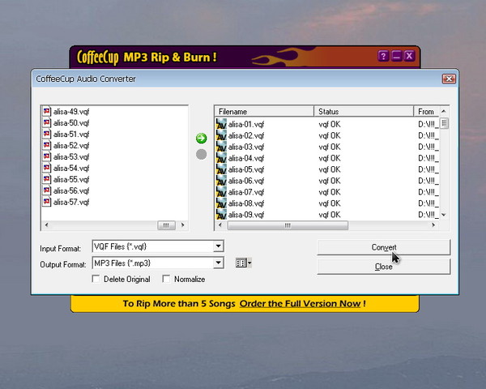This screenshot has width=486, height=389.
Task: Click the file icon next to alisa-51.vqf
Action: click(47, 134)
